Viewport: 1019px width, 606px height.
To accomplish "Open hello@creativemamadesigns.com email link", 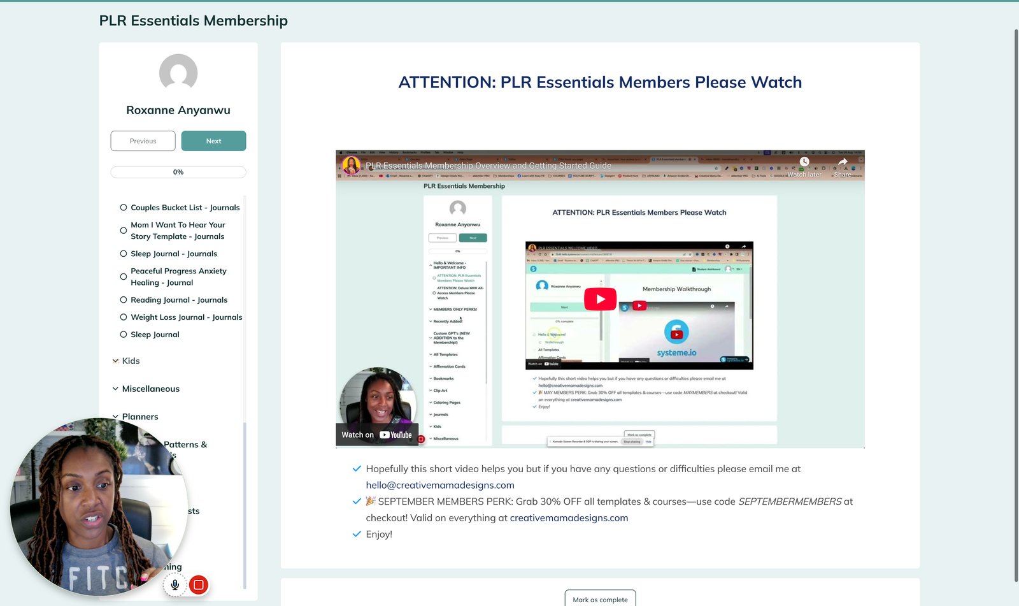I will 440,485.
